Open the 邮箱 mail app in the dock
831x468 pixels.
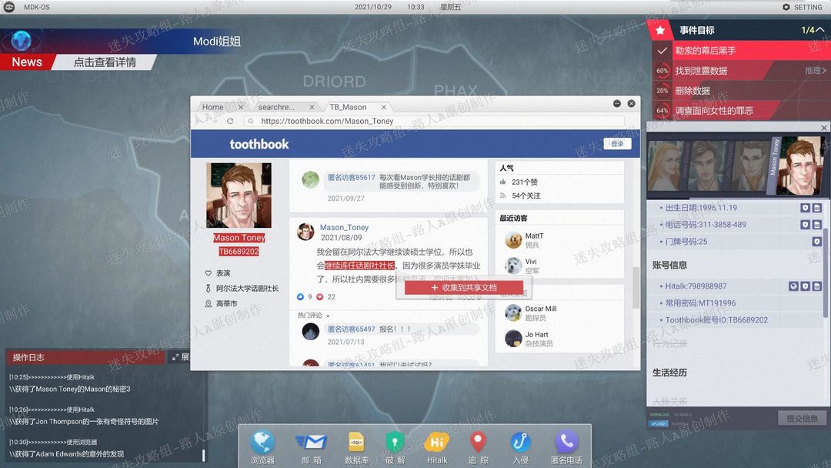click(311, 447)
